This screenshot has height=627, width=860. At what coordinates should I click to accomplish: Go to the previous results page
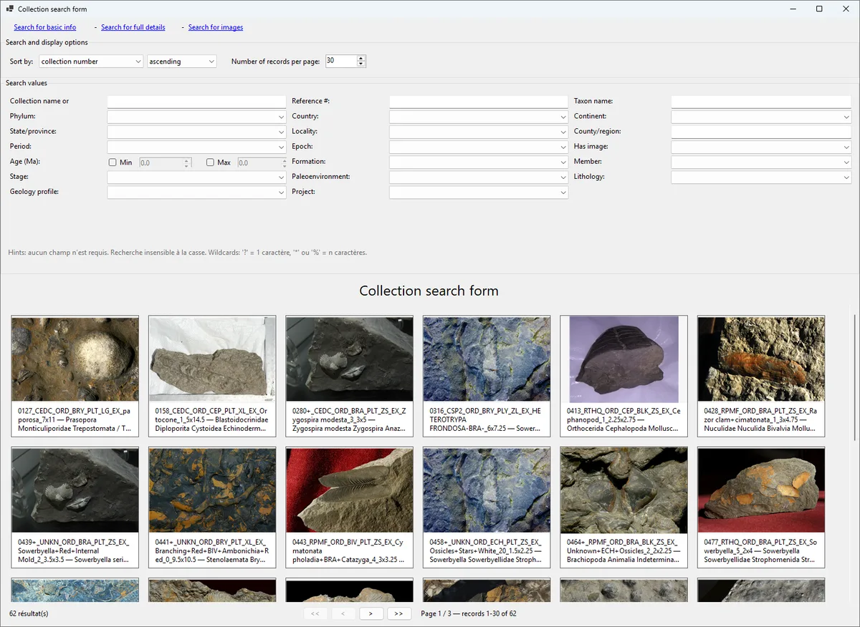click(x=343, y=613)
